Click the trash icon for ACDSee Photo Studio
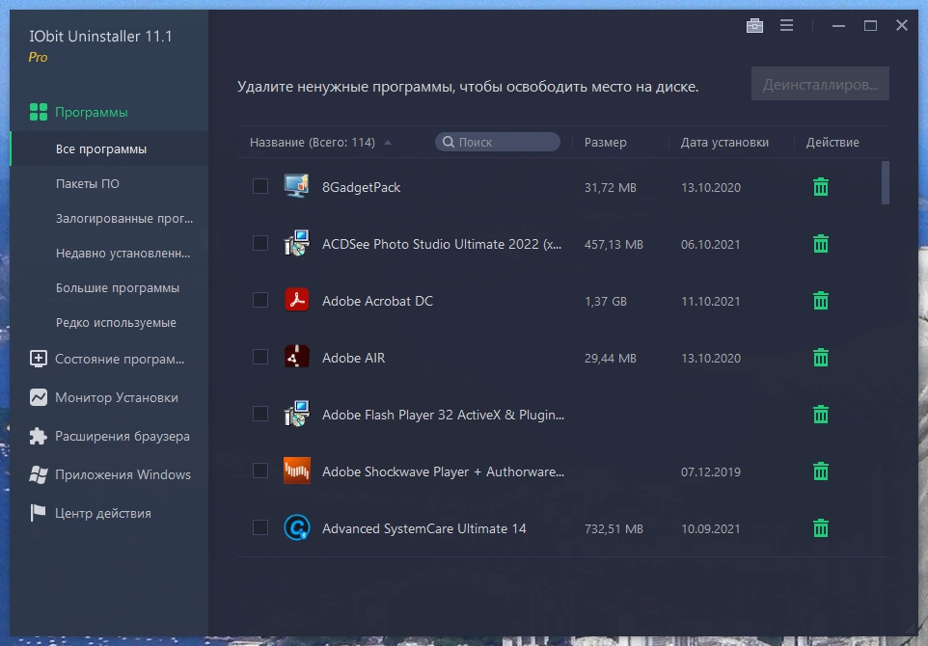The image size is (928, 646). click(820, 244)
